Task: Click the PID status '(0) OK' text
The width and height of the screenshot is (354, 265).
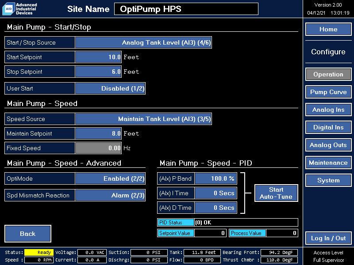Action: [x=203, y=223]
